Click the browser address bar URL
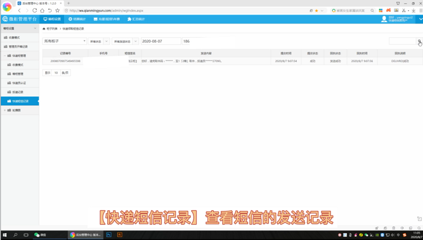Image resolution: width=423 pixels, height=240 pixels. coord(106,11)
